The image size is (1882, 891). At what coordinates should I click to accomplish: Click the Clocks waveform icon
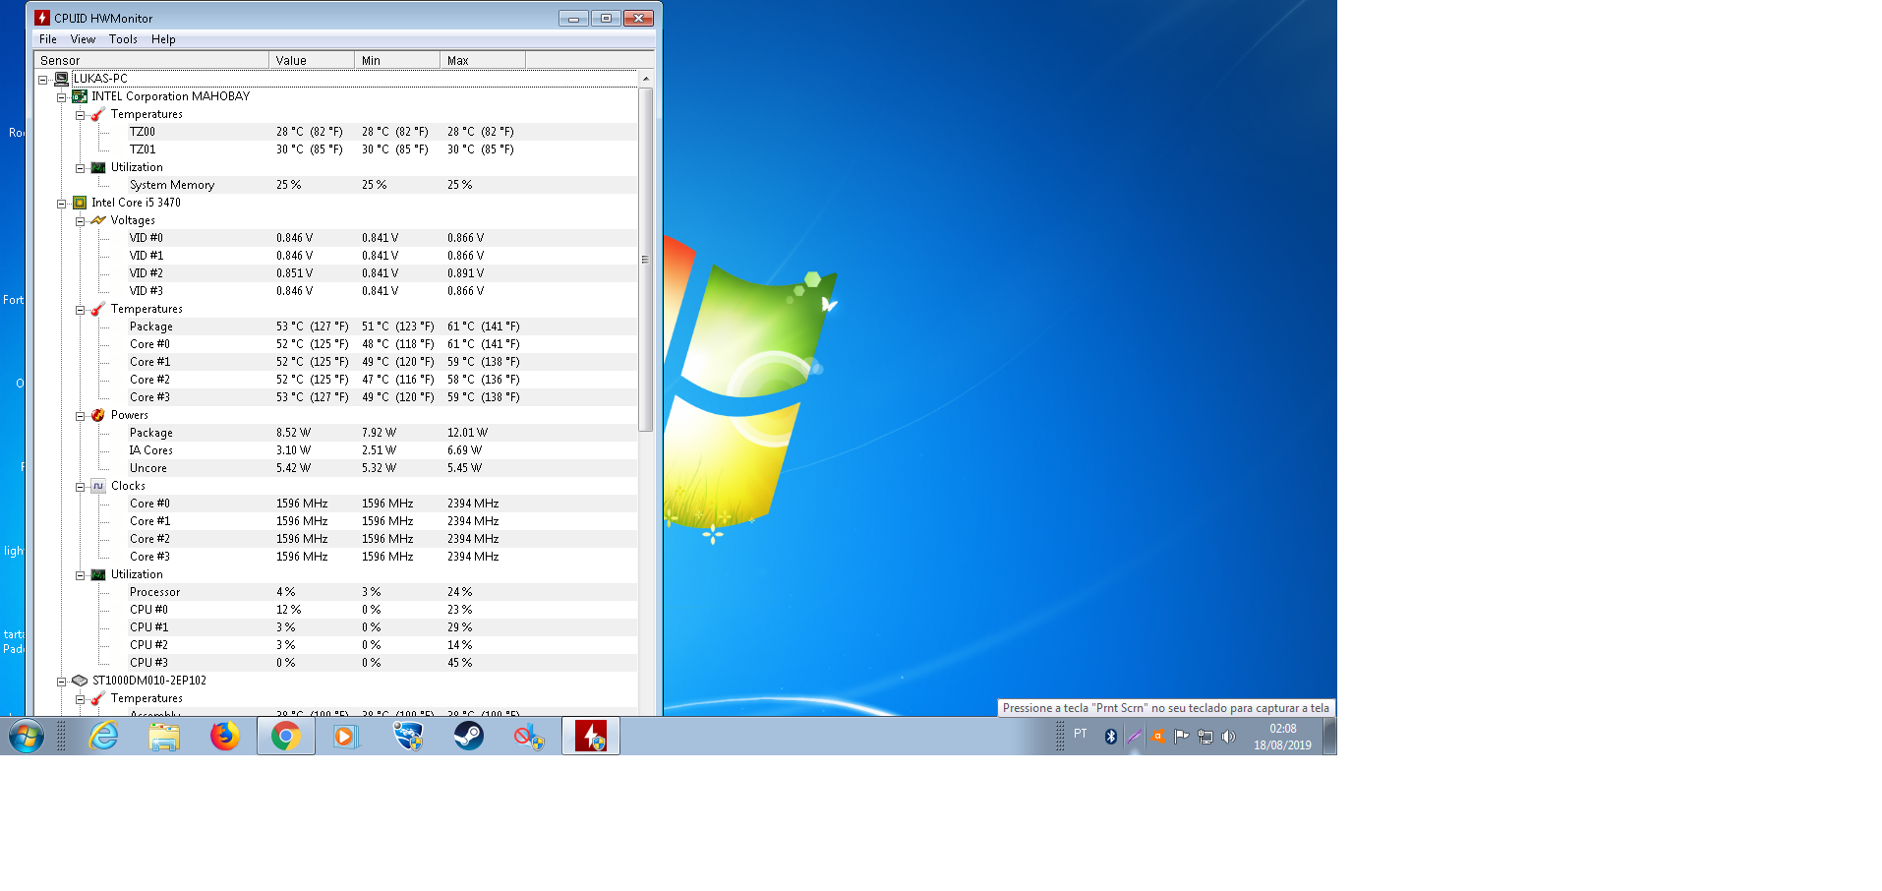pyautogui.click(x=98, y=486)
